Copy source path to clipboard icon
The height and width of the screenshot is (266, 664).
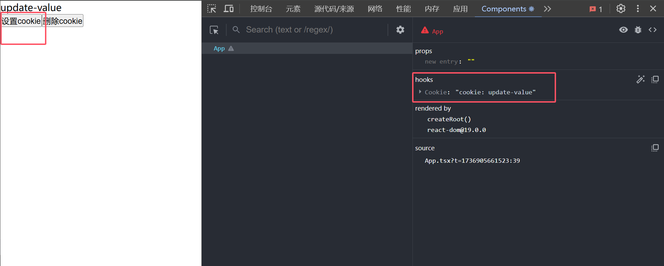[655, 148]
